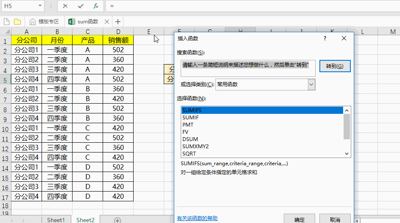The image size is (400, 223).
Task: Click the confirm checkmark formula icon
Action: coord(81,6)
